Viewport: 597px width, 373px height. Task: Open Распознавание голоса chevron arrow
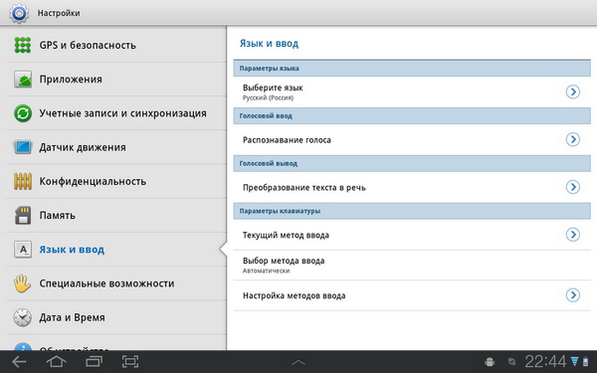[x=573, y=139]
